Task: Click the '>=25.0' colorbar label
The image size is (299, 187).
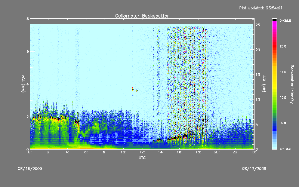Action: tap(285, 21)
